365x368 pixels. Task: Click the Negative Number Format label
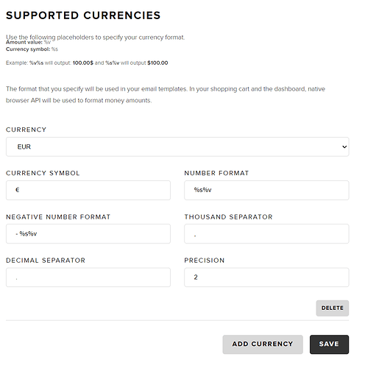tap(58, 216)
